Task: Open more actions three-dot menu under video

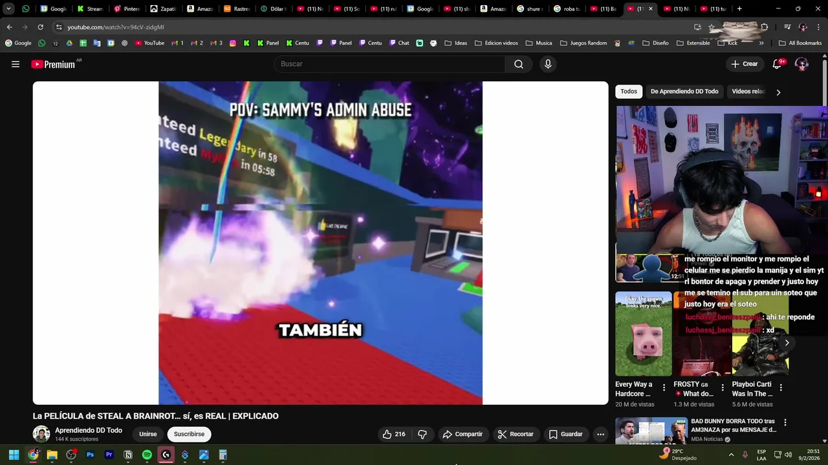Action: (x=600, y=434)
